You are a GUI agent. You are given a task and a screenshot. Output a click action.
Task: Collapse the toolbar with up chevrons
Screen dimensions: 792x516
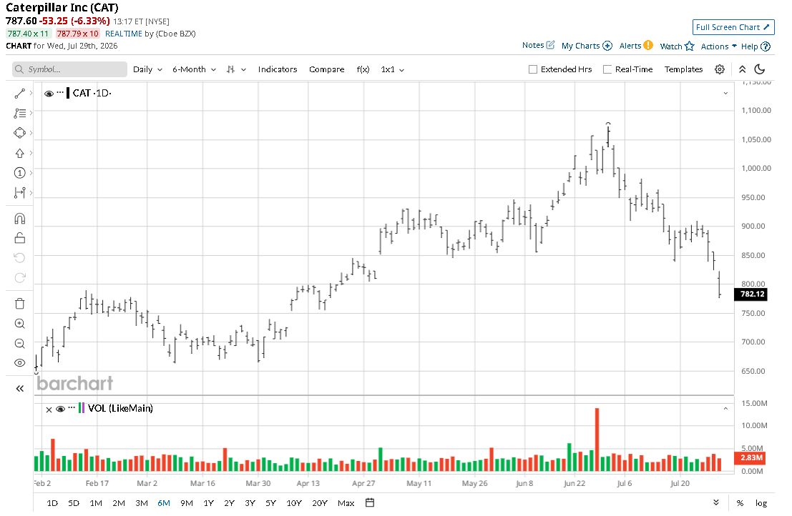click(x=742, y=69)
